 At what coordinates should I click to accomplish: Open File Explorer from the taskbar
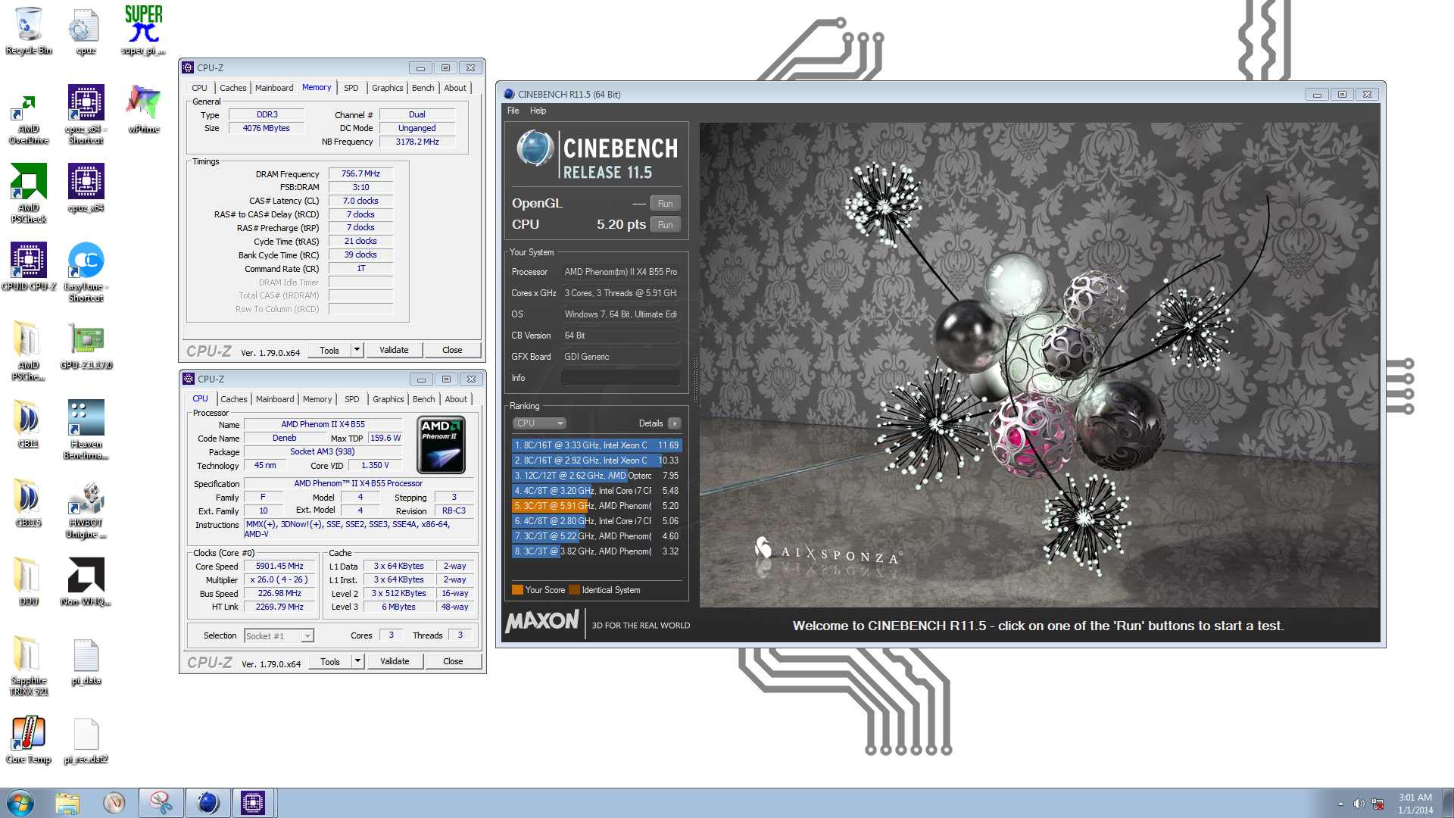pyautogui.click(x=67, y=803)
